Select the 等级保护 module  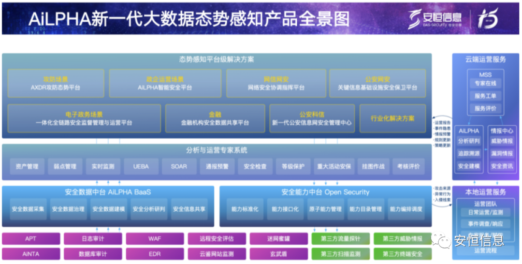293,166
